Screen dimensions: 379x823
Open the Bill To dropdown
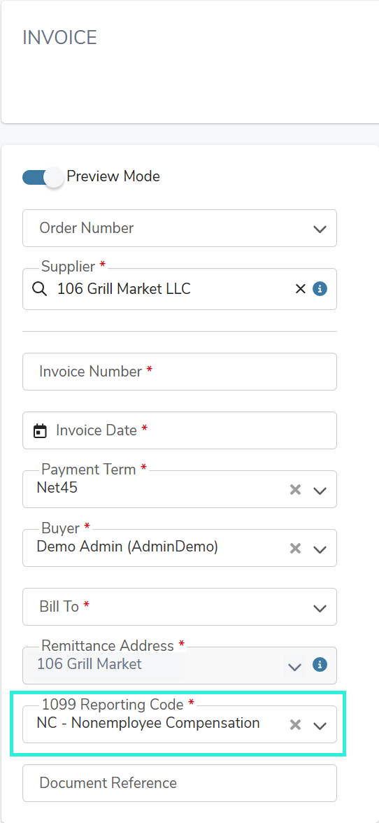[179, 607]
